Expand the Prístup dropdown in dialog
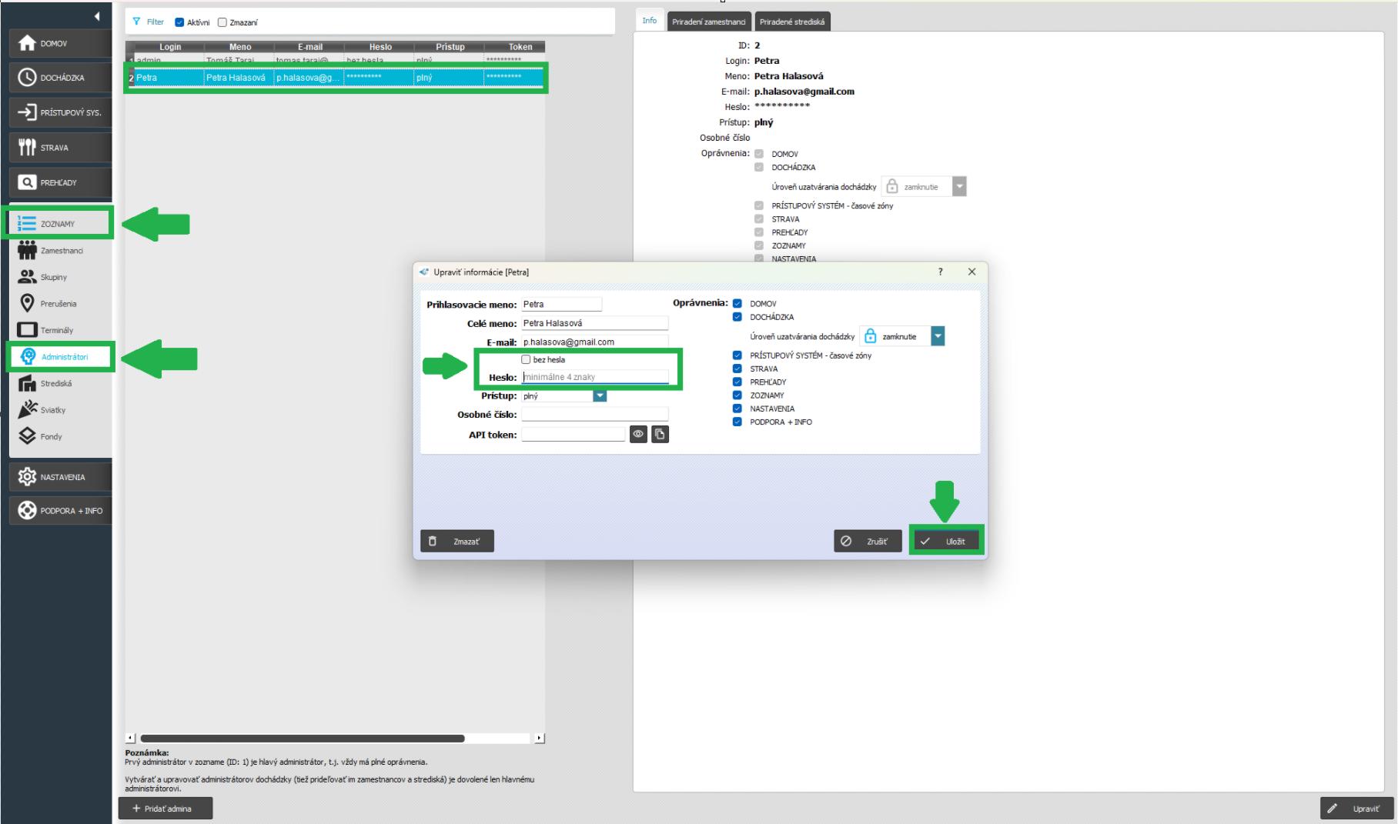 [600, 396]
